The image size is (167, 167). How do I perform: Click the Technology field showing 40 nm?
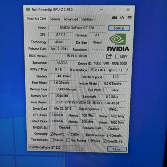59,42
